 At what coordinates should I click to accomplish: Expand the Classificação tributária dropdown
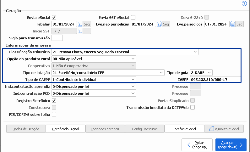tap(195, 52)
